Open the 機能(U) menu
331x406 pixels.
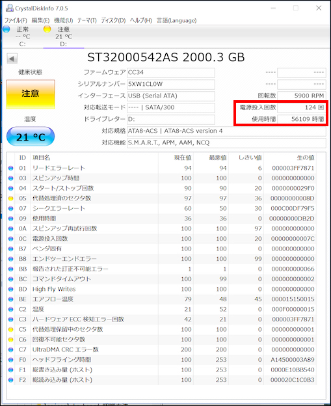coord(64,20)
